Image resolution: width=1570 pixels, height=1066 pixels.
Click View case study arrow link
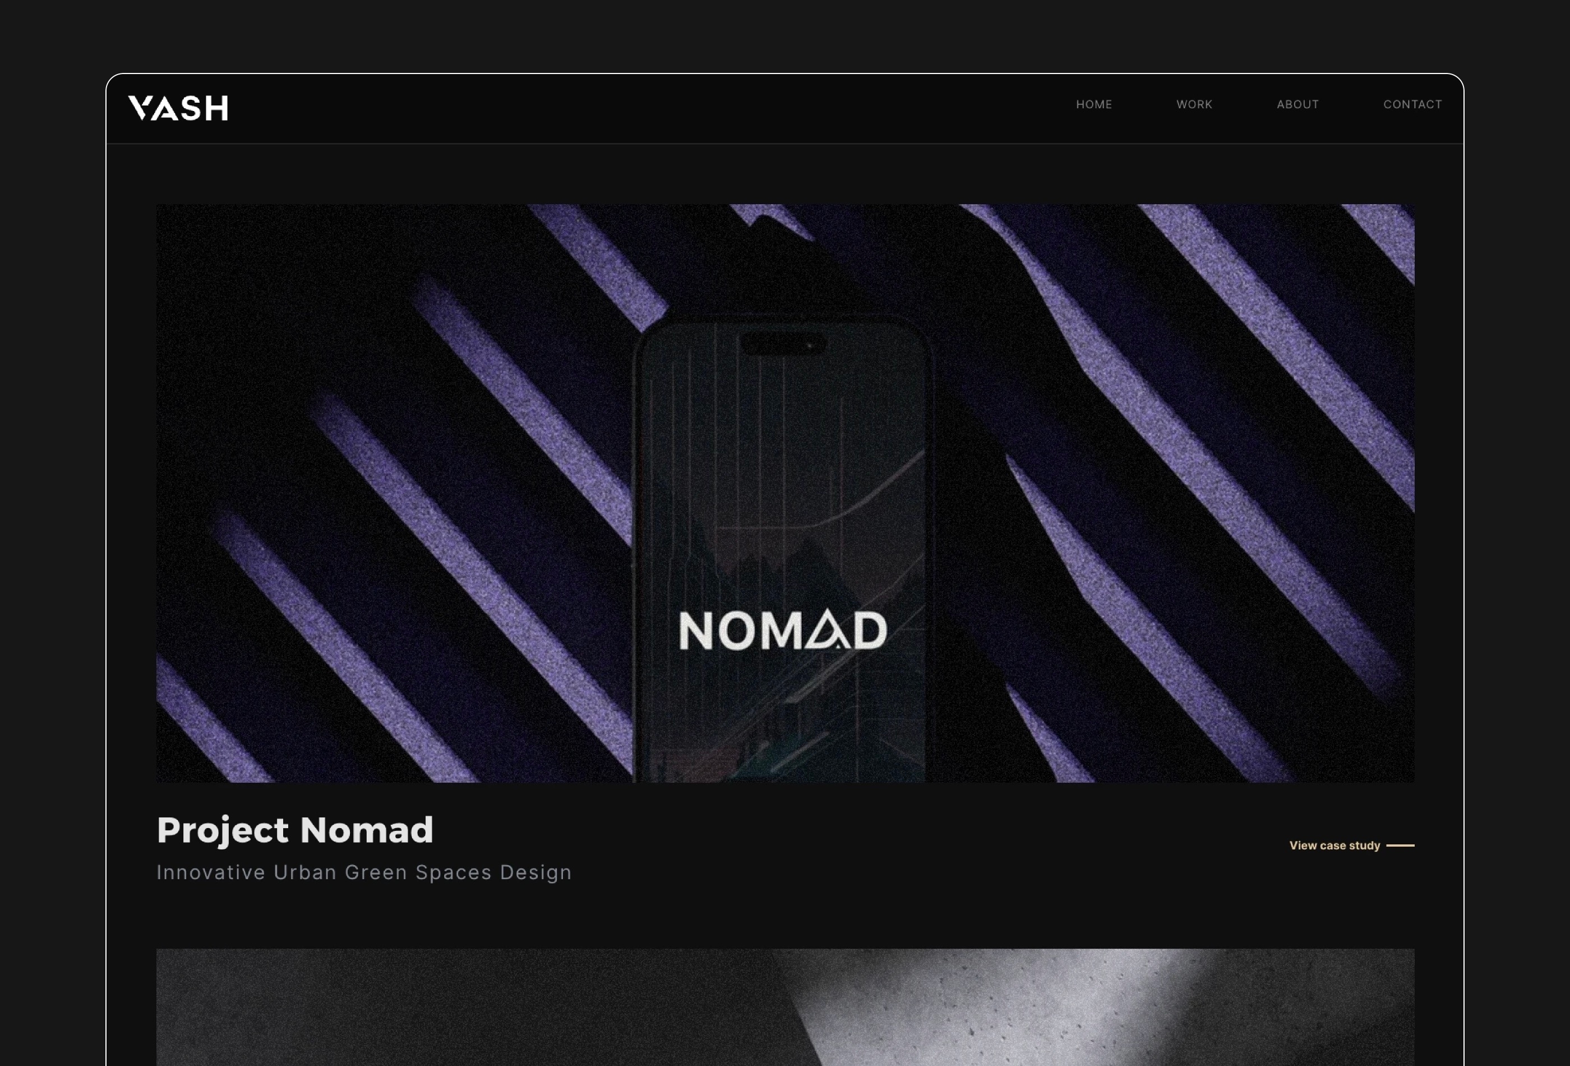click(1351, 845)
